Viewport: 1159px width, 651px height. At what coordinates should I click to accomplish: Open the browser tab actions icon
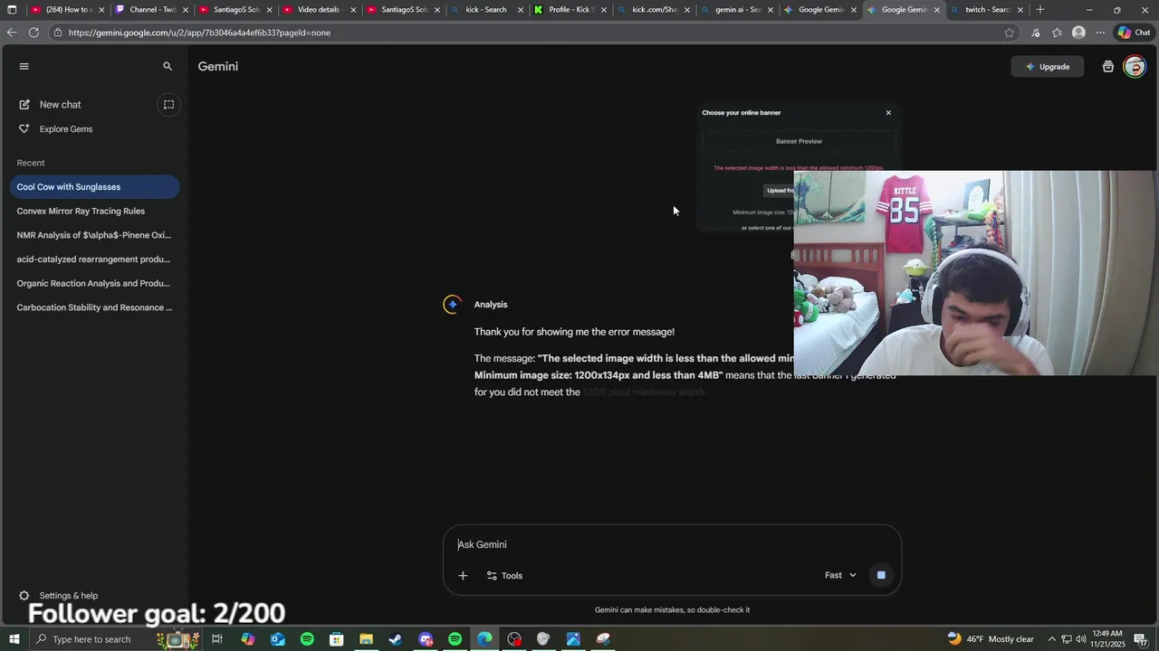(12, 10)
